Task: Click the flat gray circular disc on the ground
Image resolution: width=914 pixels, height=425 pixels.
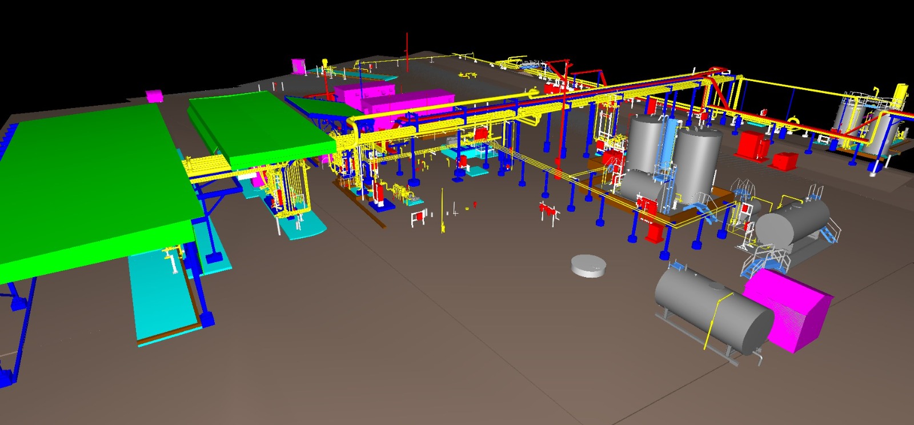Action: pos(588,266)
